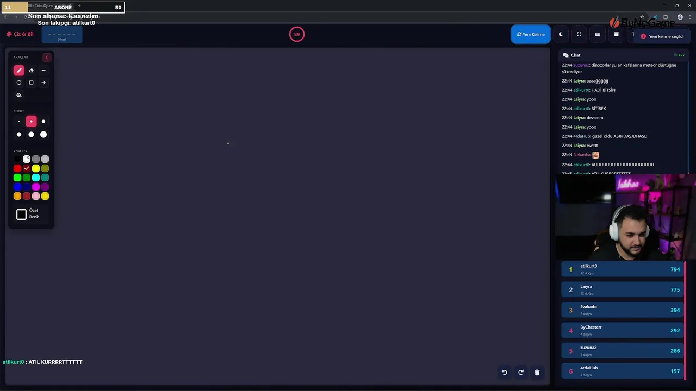Click leaderboard scrollbar
696x391 pixels.
click(686, 320)
